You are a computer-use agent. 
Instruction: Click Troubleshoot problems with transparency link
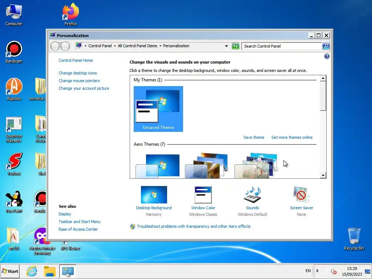click(194, 226)
